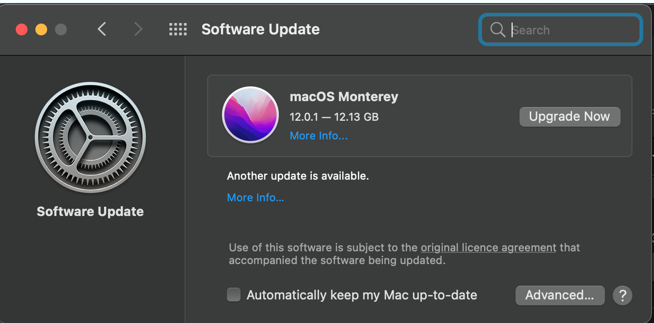654x323 pixels.
Task: Open help with the question mark button
Action: [623, 296]
